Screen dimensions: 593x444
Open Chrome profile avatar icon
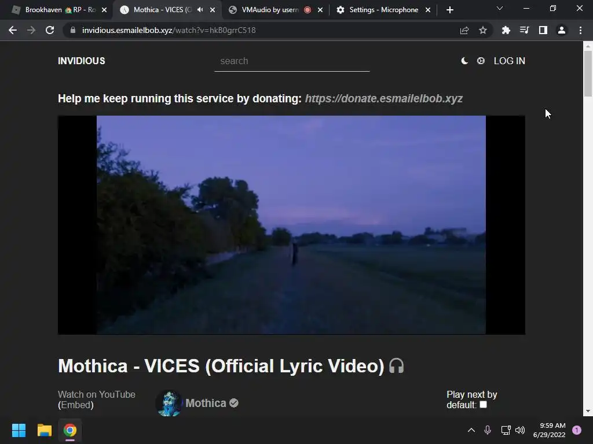(562, 30)
